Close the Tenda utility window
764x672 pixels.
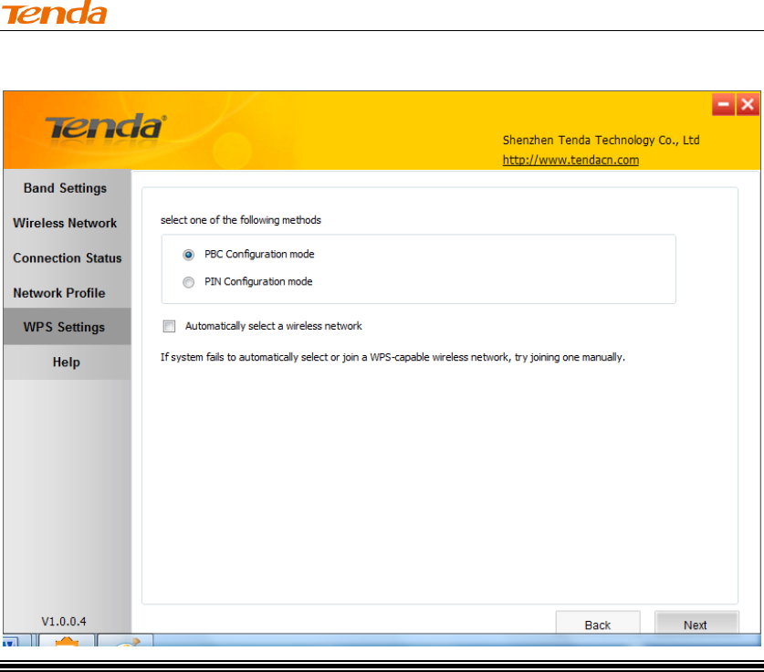(x=748, y=104)
